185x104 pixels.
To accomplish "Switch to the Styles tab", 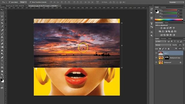I will click(166, 23).
